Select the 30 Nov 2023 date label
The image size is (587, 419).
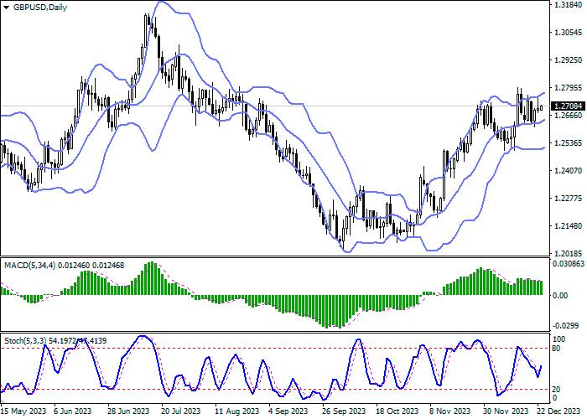[x=506, y=411]
